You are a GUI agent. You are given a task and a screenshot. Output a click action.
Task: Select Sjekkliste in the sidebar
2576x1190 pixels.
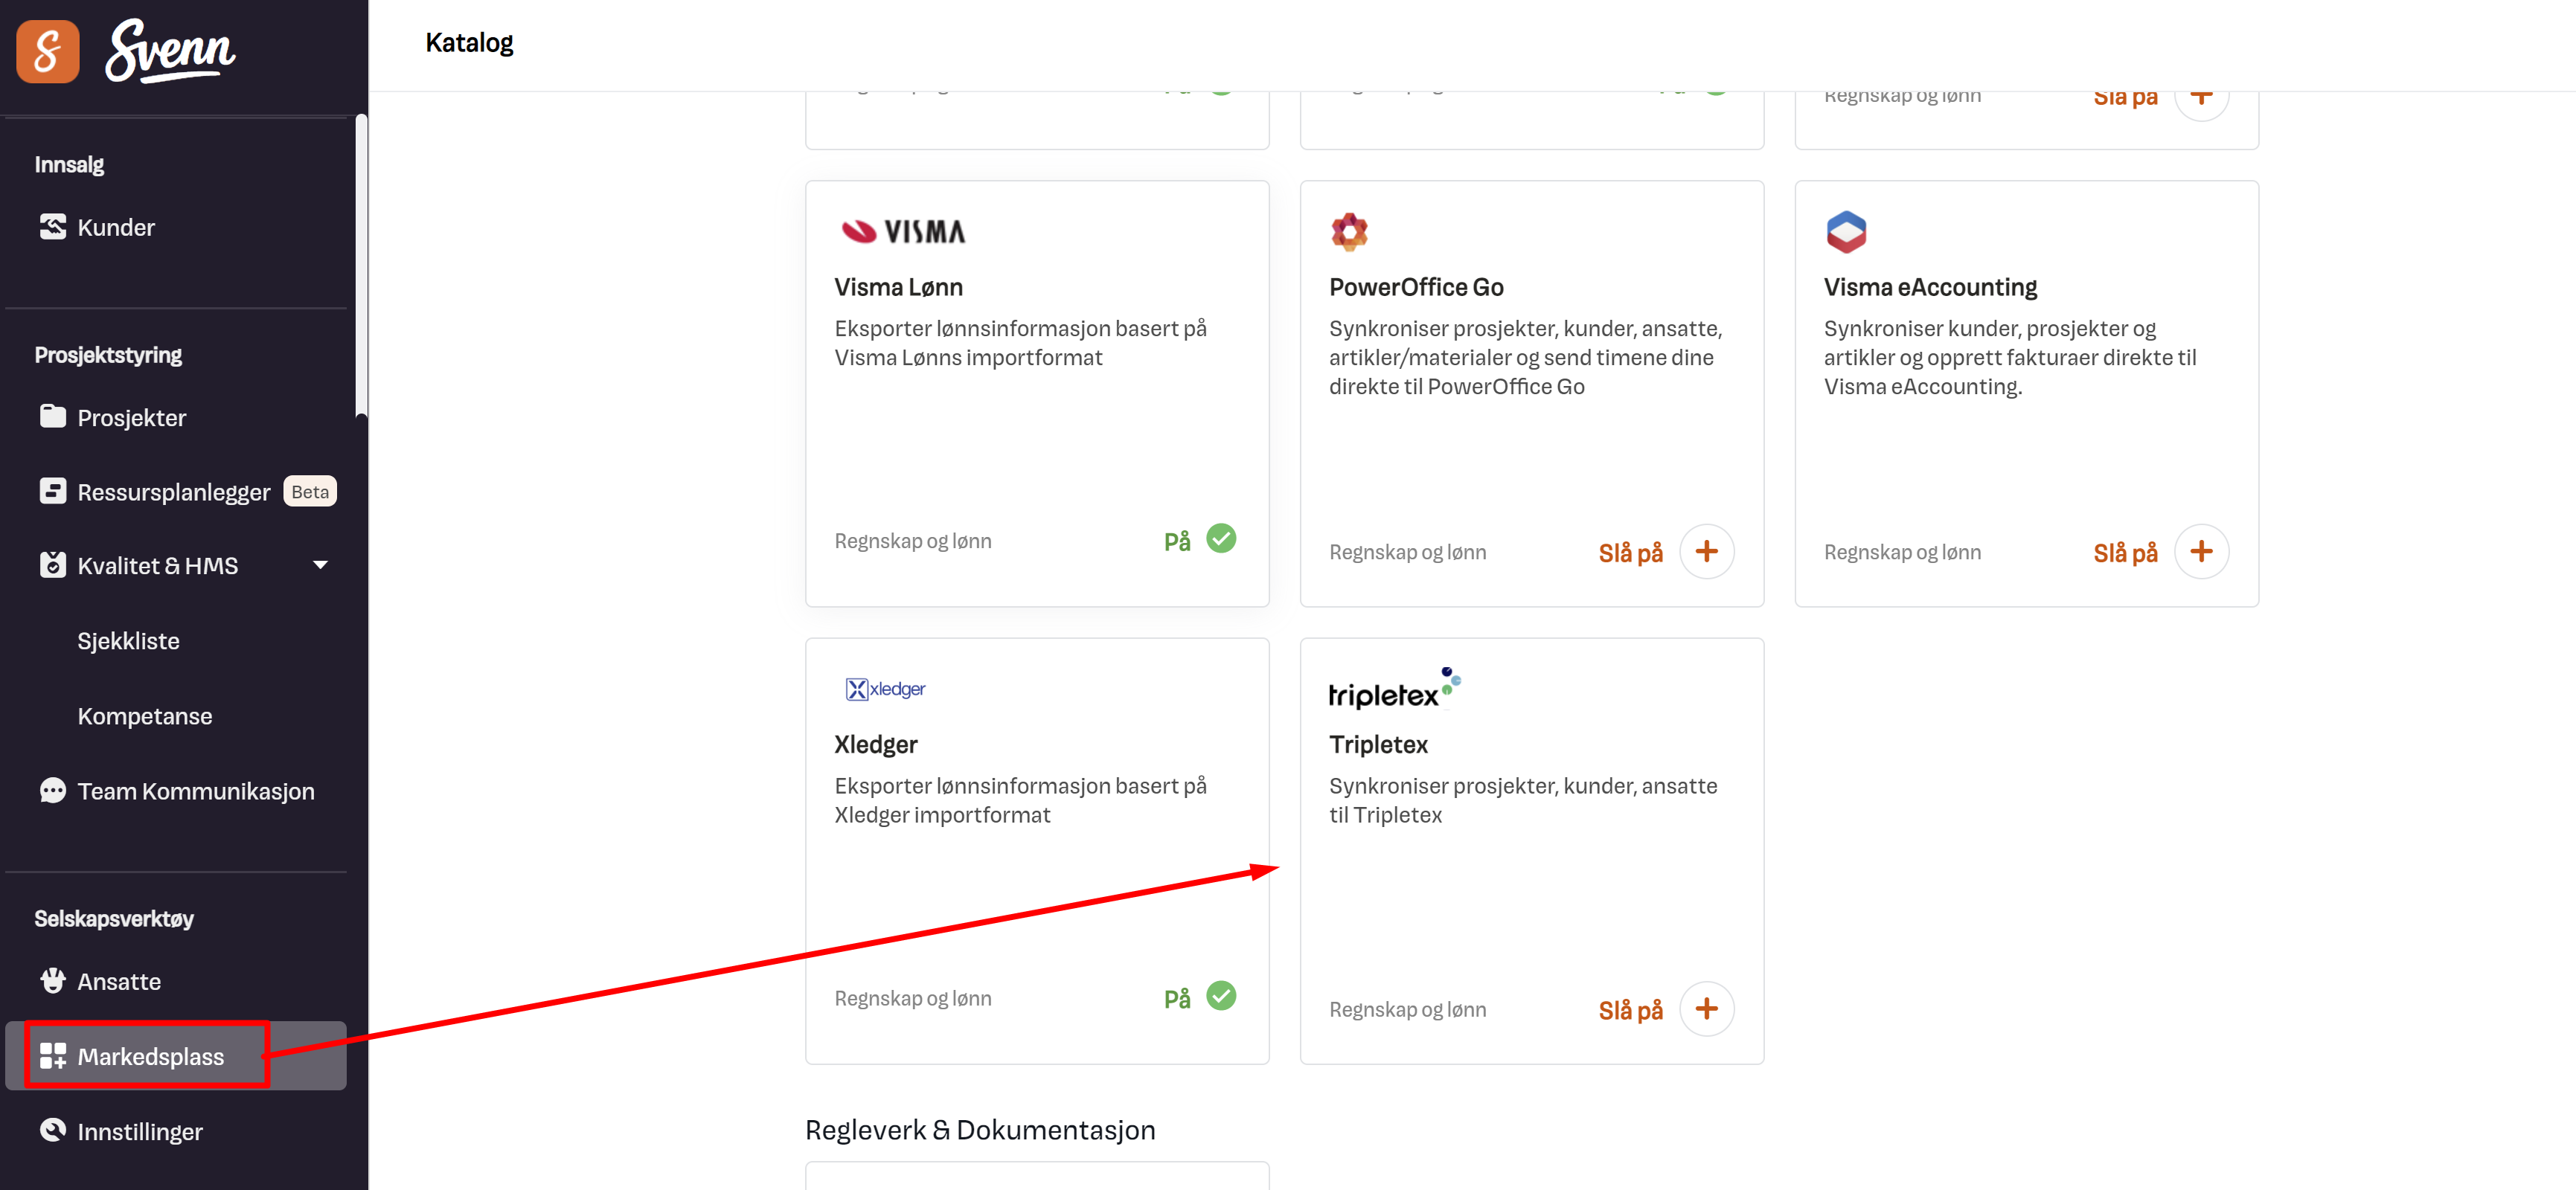tap(128, 640)
